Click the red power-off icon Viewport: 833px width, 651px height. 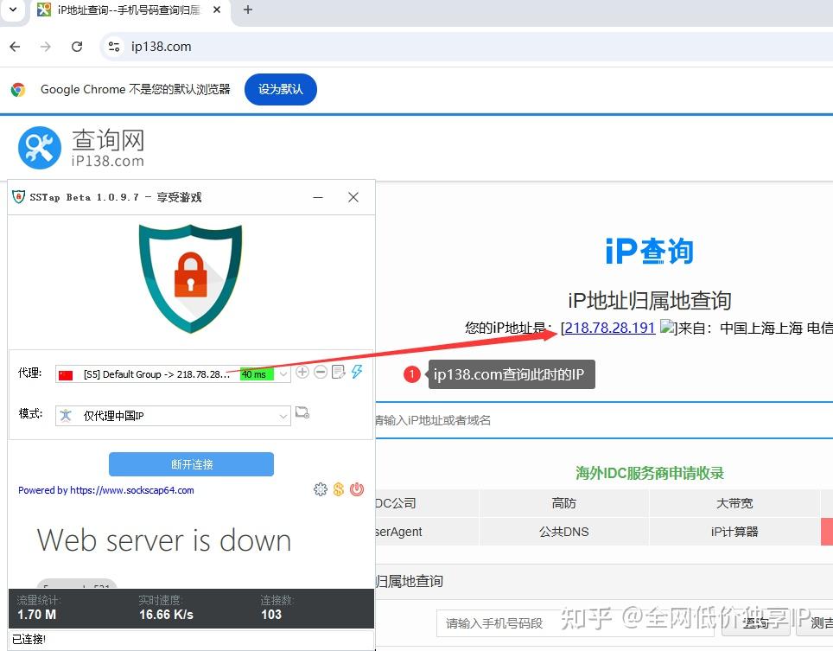357,489
